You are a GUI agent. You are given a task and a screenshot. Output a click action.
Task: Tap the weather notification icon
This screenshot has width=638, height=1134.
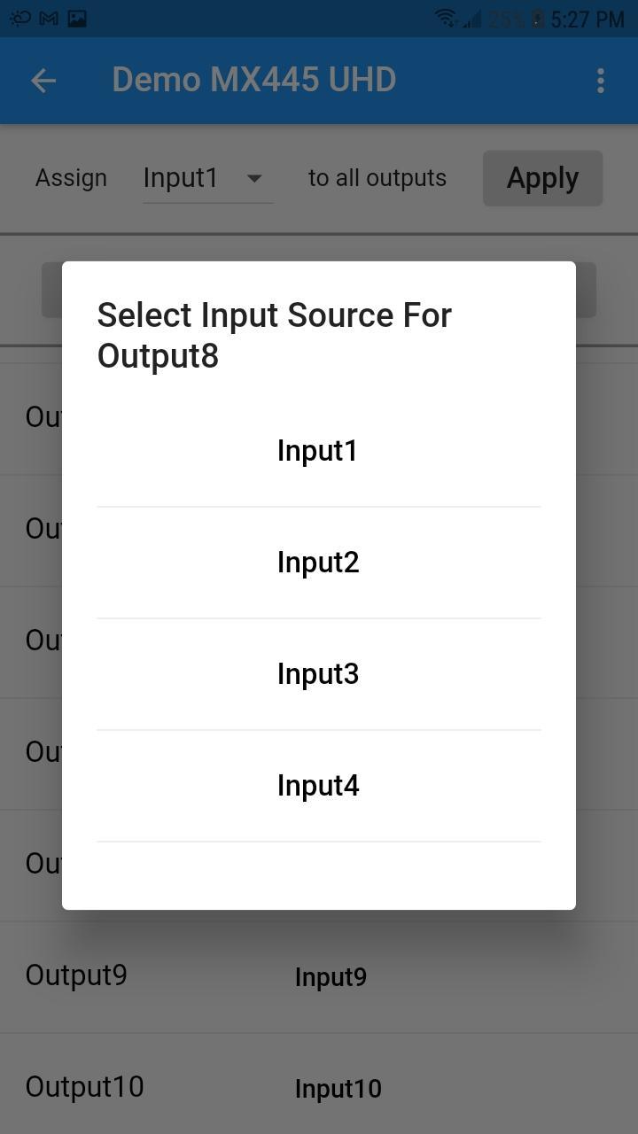tap(19, 18)
